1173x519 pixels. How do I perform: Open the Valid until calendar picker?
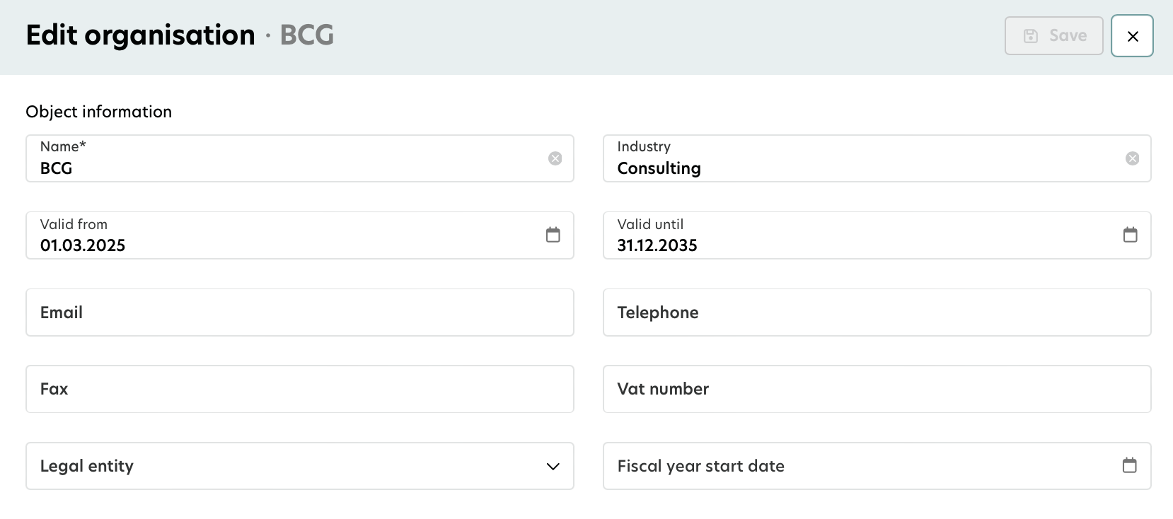pyautogui.click(x=1130, y=235)
